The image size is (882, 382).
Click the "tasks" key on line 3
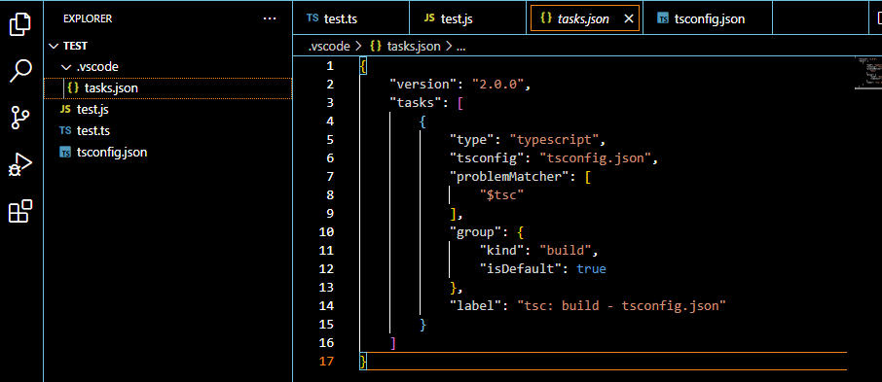tap(415, 103)
